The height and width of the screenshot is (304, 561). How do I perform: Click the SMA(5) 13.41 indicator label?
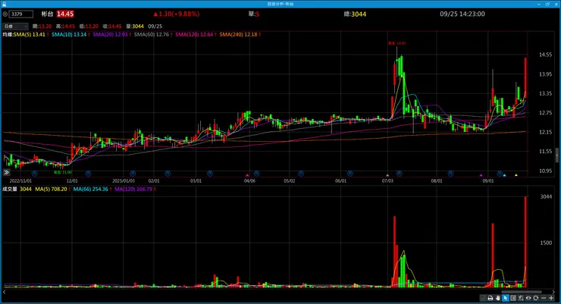pos(30,35)
